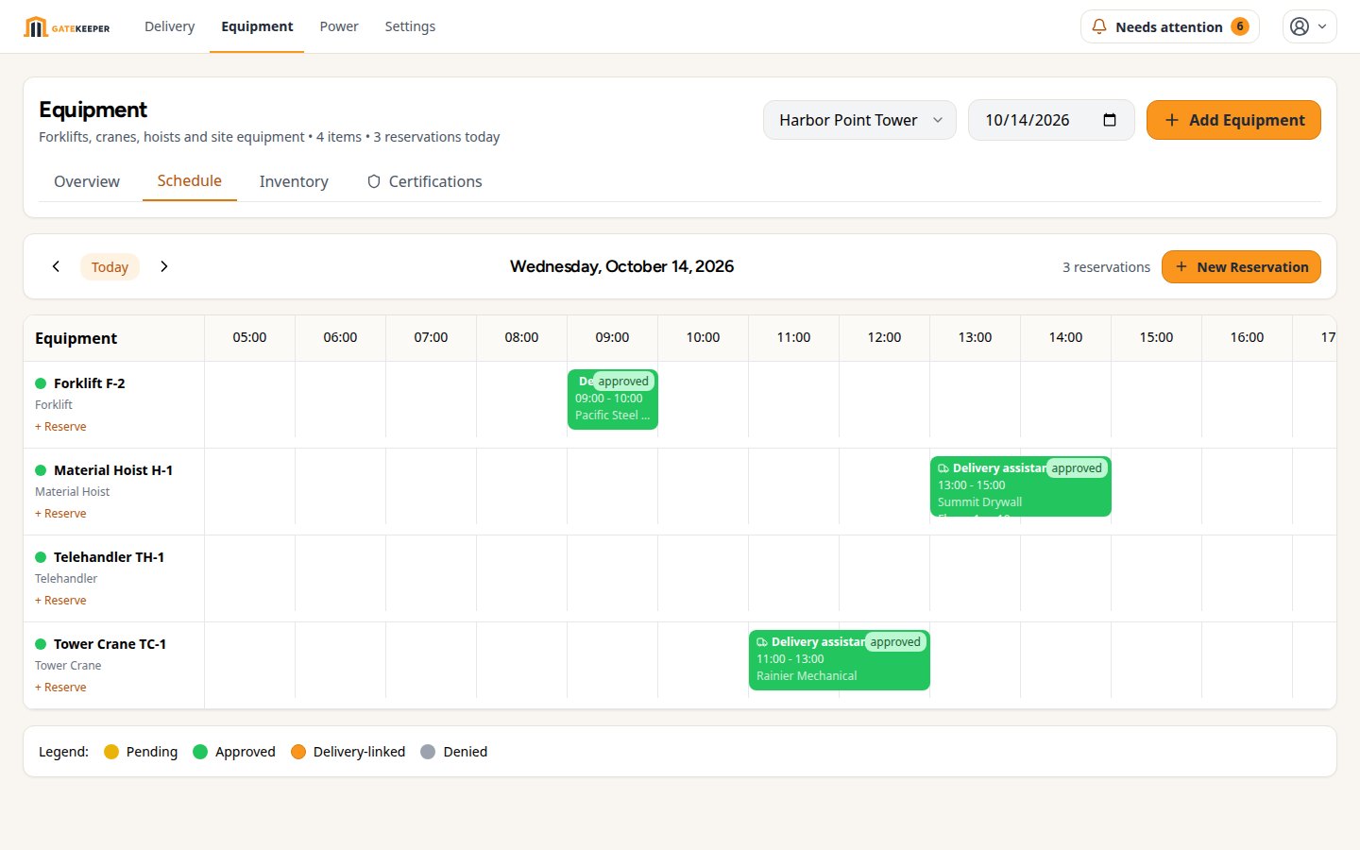Jump to Today in the schedule
The height and width of the screenshot is (850, 1360).
click(x=110, y=267)
